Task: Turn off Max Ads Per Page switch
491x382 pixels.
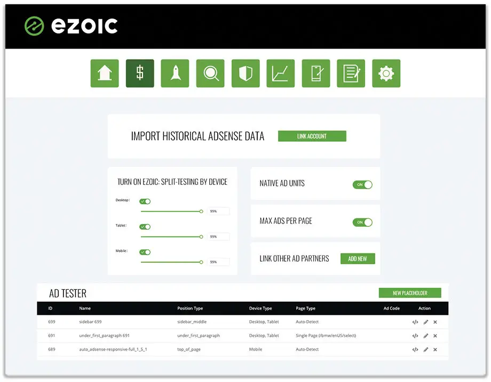Action: (362, 222)
